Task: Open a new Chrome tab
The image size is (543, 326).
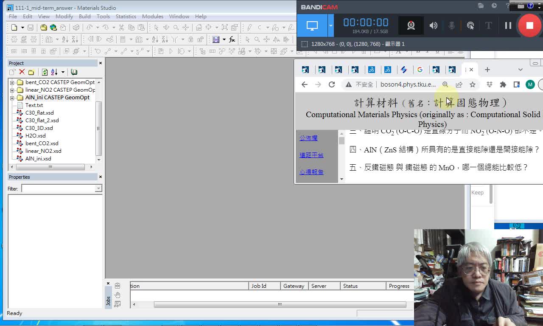Action: click(x=487, y=70)
